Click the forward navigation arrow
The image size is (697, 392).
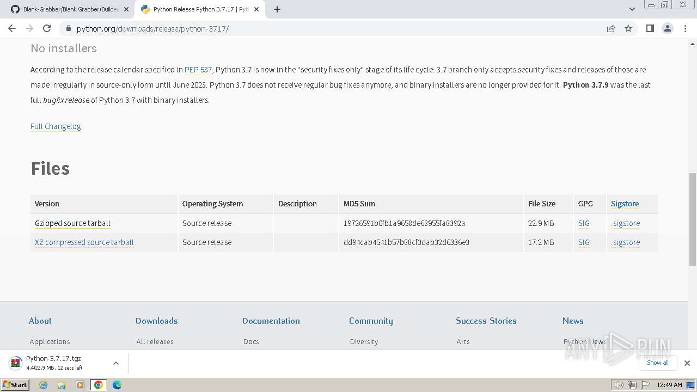pos(29,28)
